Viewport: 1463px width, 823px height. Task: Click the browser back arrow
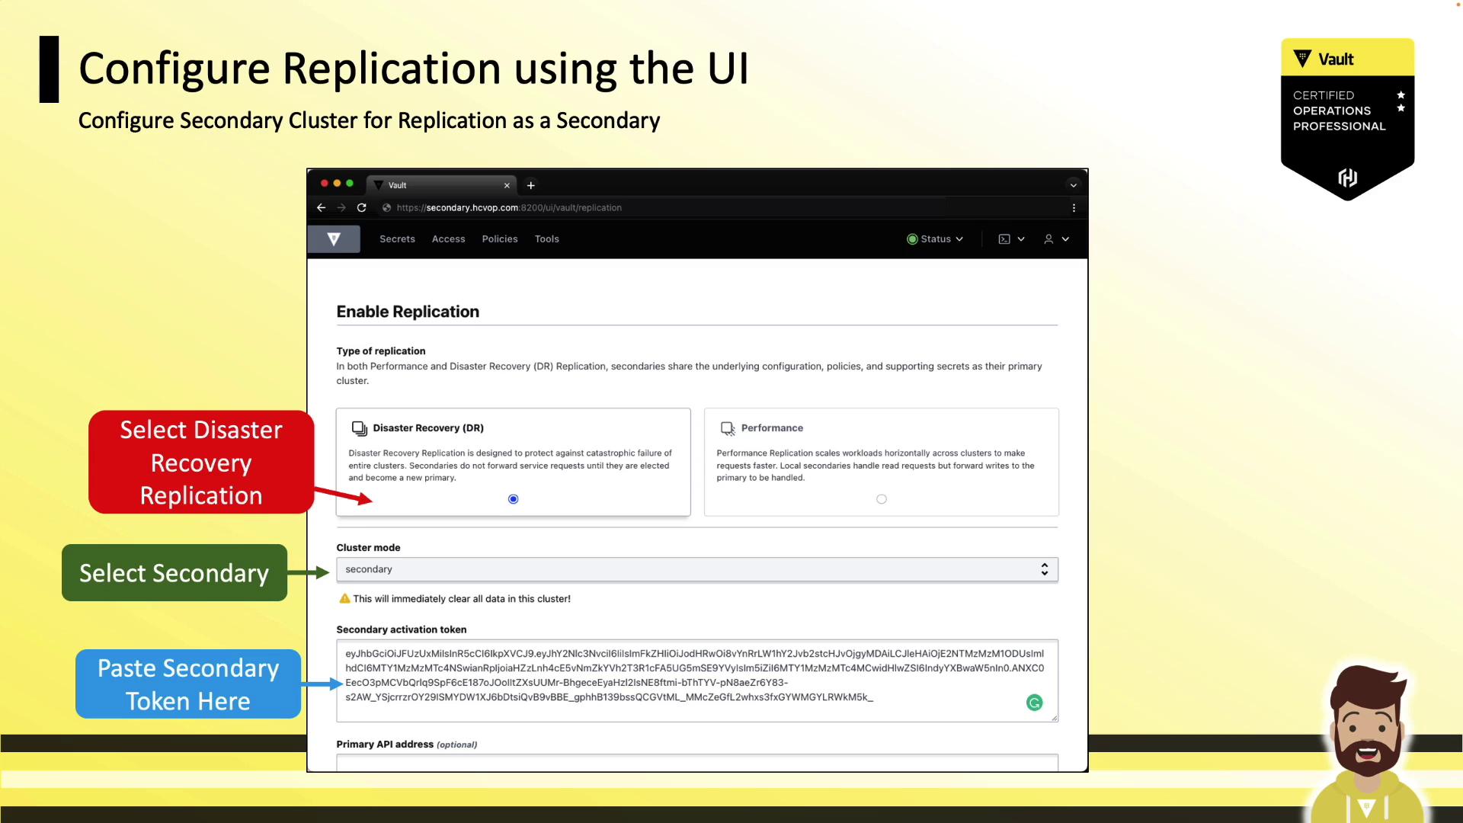321,207
